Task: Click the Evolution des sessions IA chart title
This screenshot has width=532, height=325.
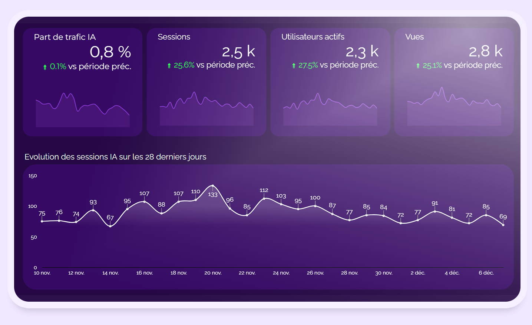Action: (115, 157)
